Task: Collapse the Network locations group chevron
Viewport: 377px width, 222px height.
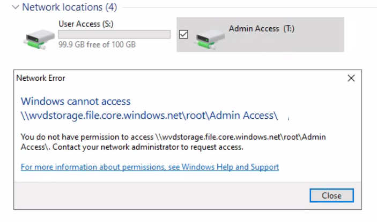Action: (x=16, y=7)
